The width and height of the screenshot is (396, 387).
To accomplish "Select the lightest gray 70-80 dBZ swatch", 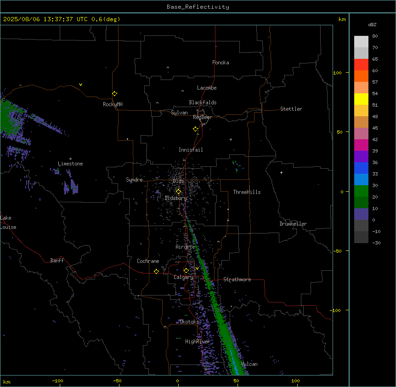I will (x=361, y=42).
